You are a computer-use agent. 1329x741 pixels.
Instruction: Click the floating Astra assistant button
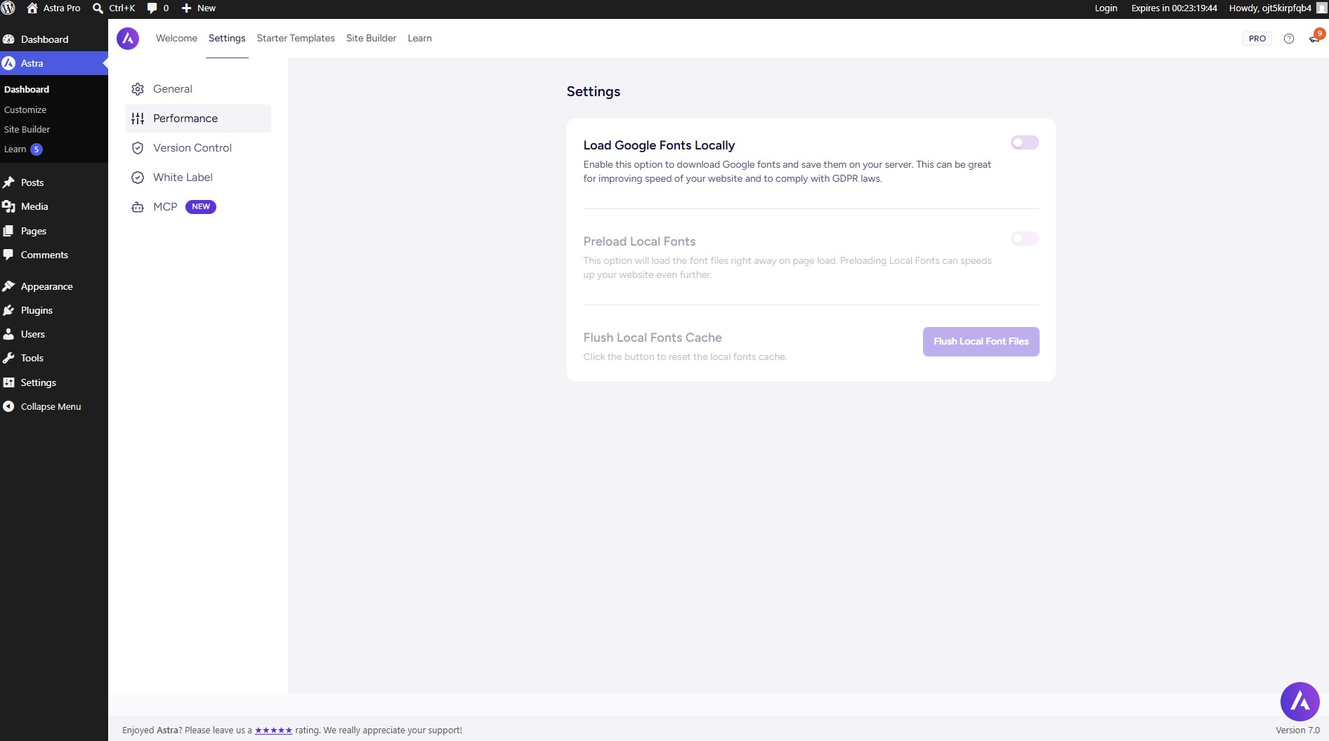click(x=1299, y=701)
